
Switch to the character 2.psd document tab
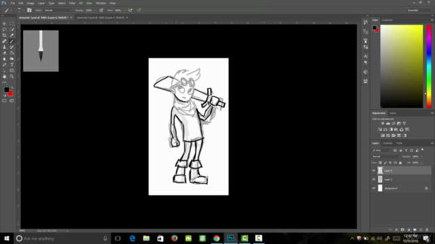101,18
